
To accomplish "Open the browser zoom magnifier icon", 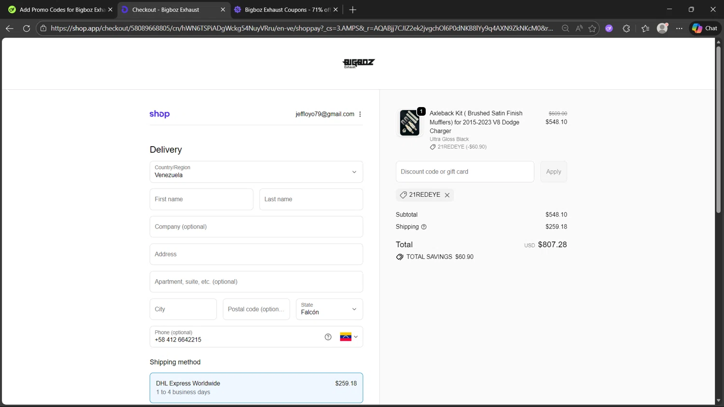I will coord(565,28).
